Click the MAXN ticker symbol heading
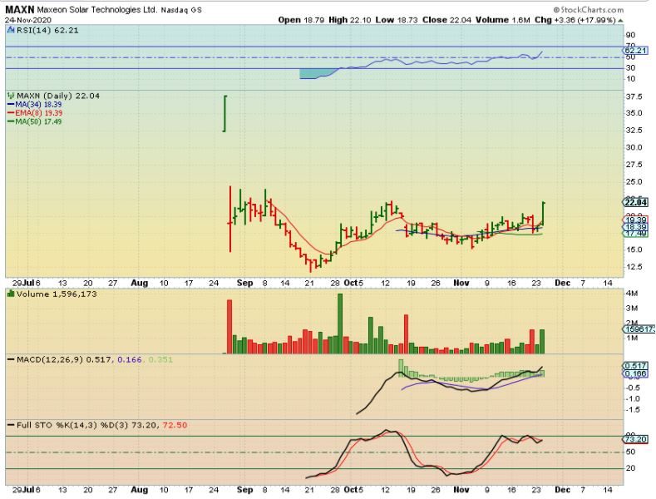This screenshot has height=499, width=656. (x=20, y=8)
